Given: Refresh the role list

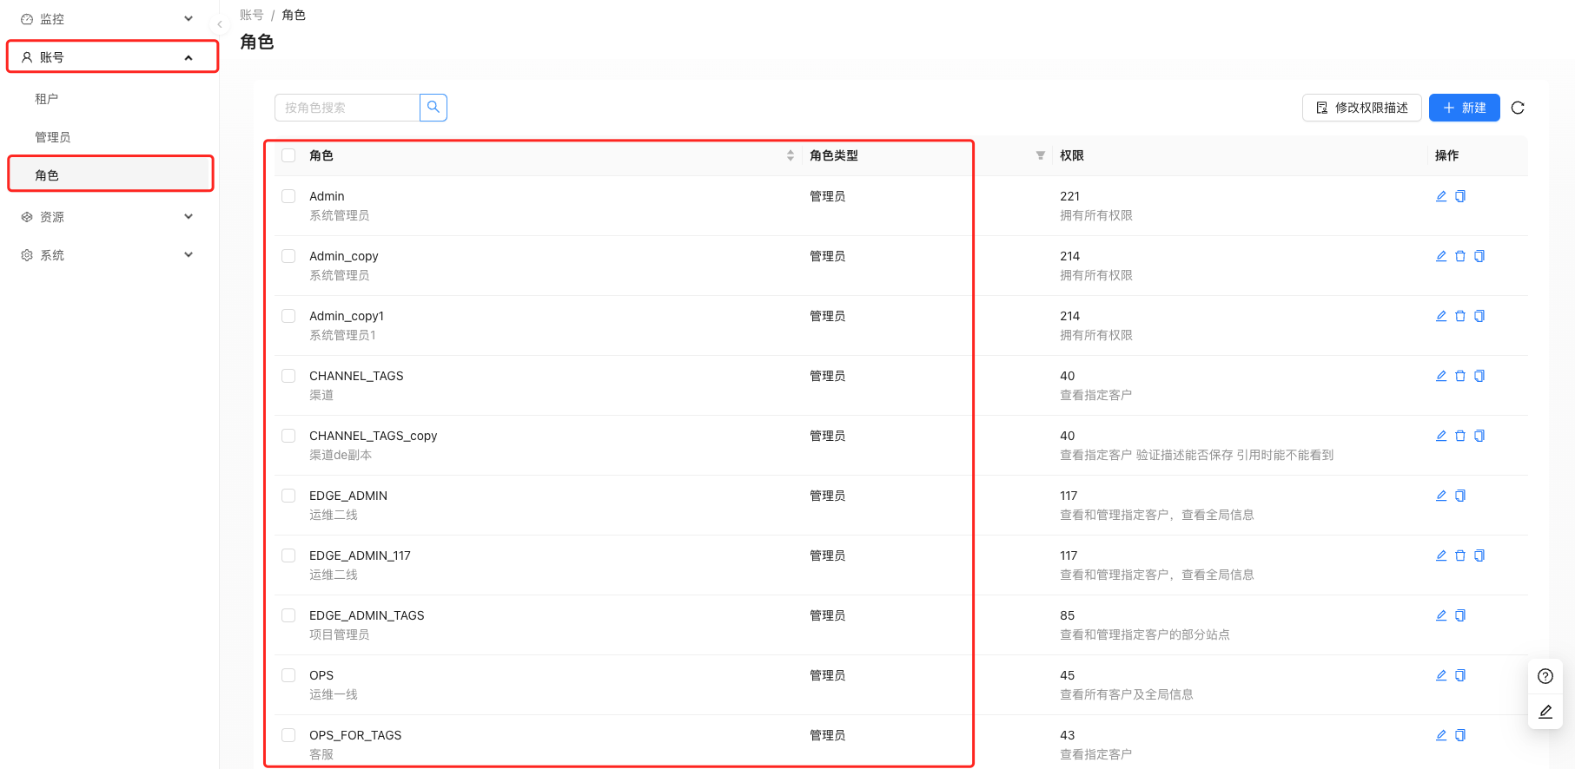Looking at the screenshot, I should coord(1518,108).
